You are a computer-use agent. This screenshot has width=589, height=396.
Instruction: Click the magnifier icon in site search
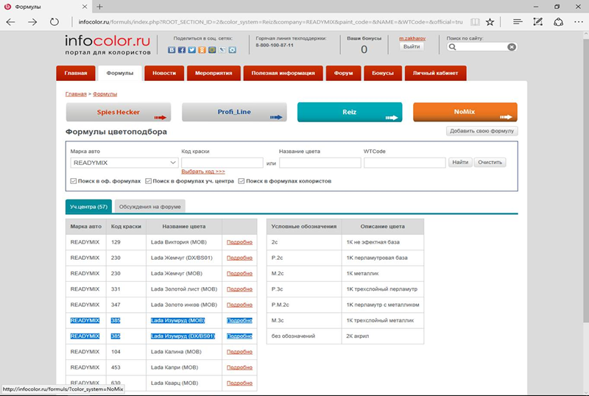tap(452, 47)
